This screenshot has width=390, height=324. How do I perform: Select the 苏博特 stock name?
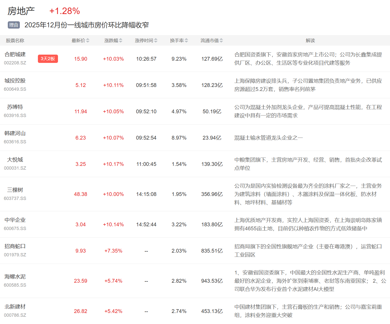point(15,107)
